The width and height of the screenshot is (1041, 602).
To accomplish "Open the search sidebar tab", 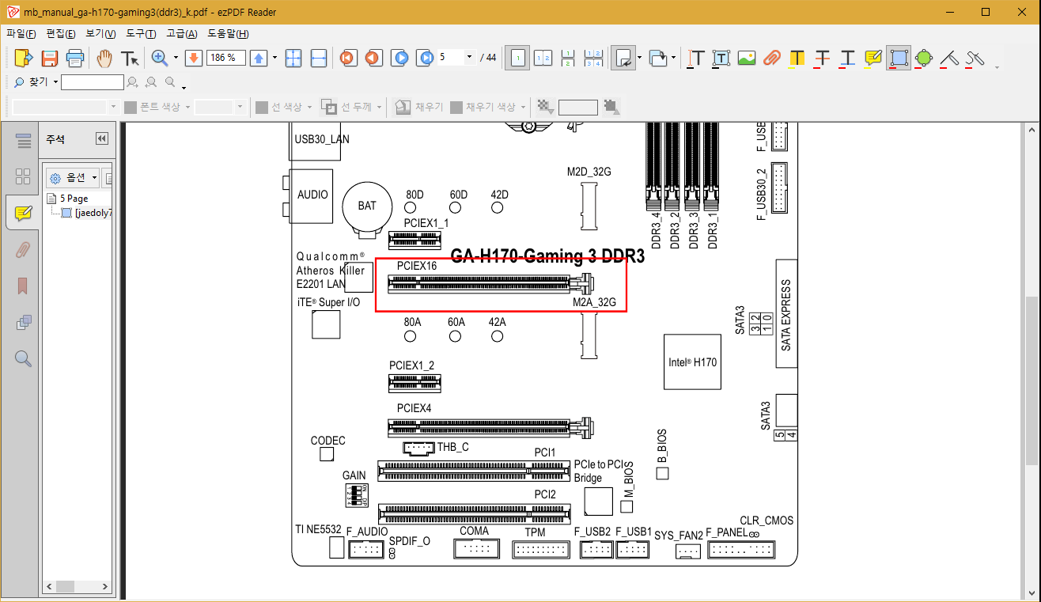I will [x=23, y=359].
